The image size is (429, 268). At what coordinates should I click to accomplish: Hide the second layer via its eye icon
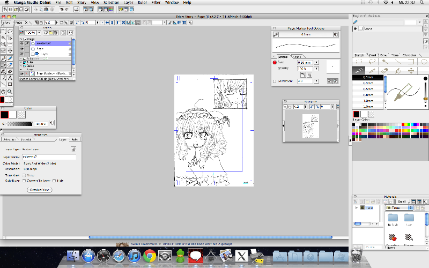21,49
